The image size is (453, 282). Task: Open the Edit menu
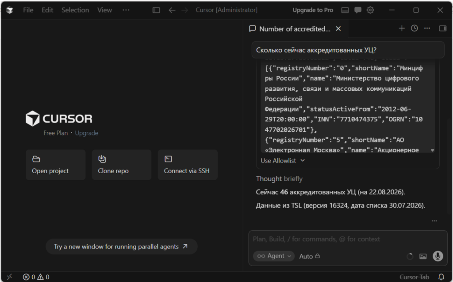(x=47, y=10)
